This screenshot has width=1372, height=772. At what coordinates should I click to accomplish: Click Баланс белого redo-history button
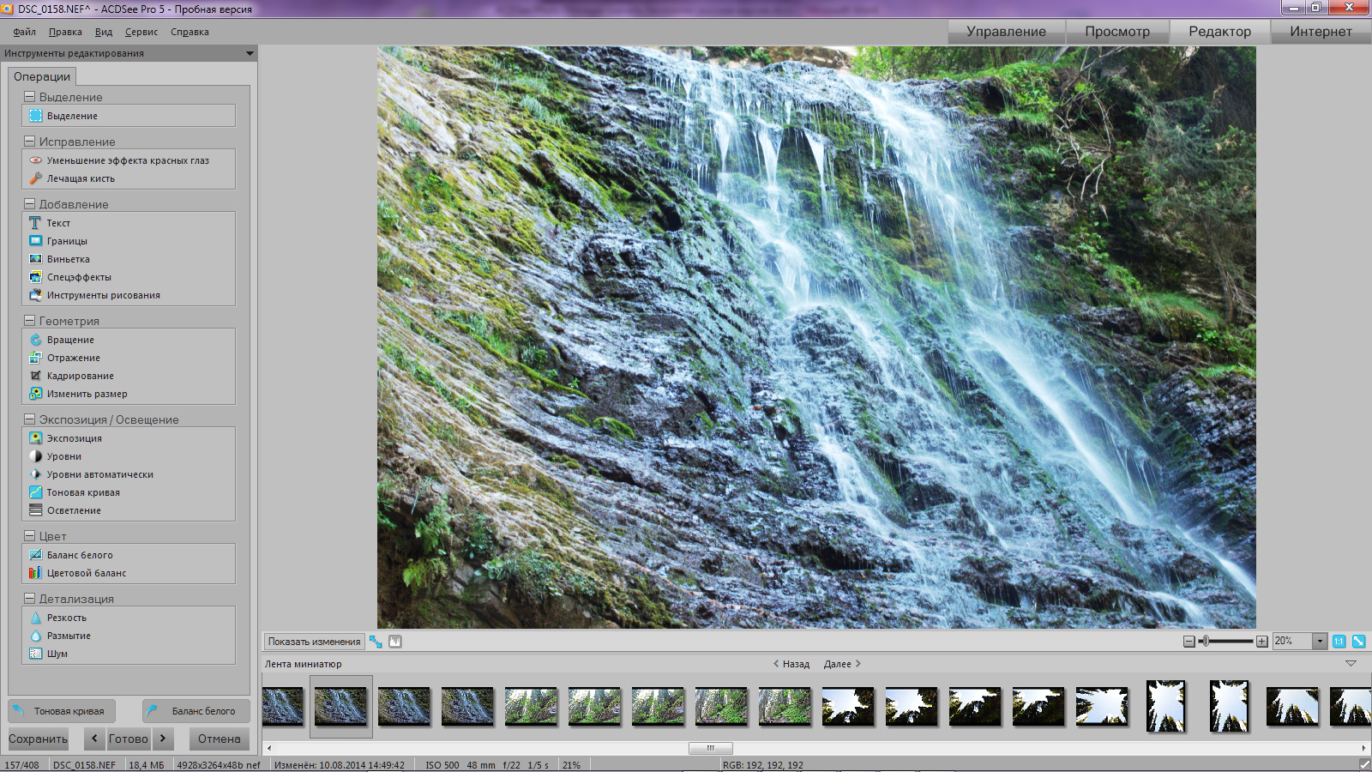tap(196, 711)
